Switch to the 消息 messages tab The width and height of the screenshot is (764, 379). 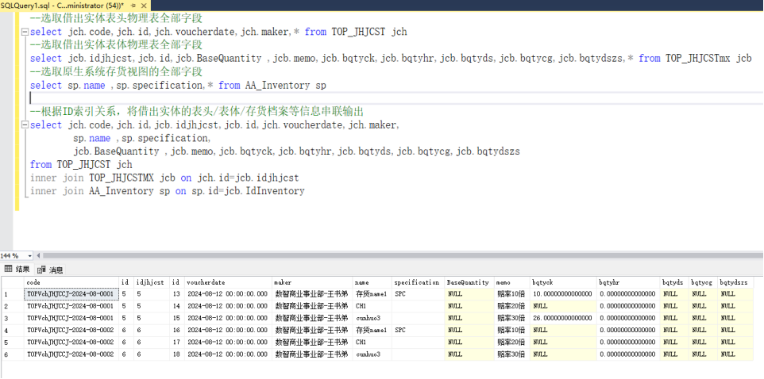(51, 270)
